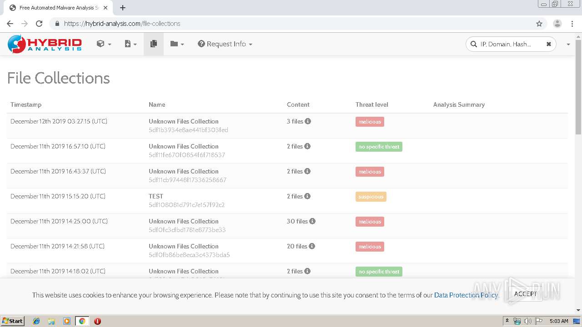Click the Timestamp column header
The image size is (582, 327).
coord(26,104)
